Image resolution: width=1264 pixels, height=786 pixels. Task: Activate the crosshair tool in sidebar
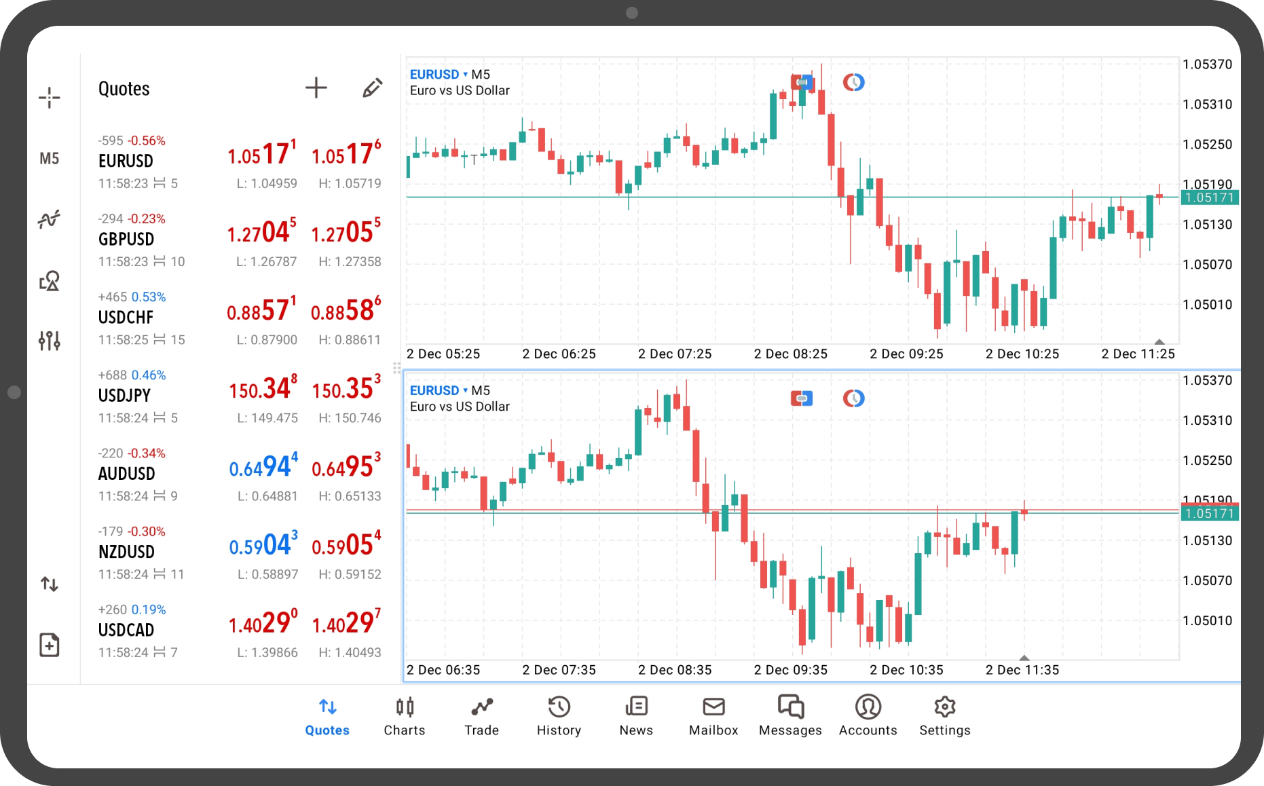click(49, 98)
